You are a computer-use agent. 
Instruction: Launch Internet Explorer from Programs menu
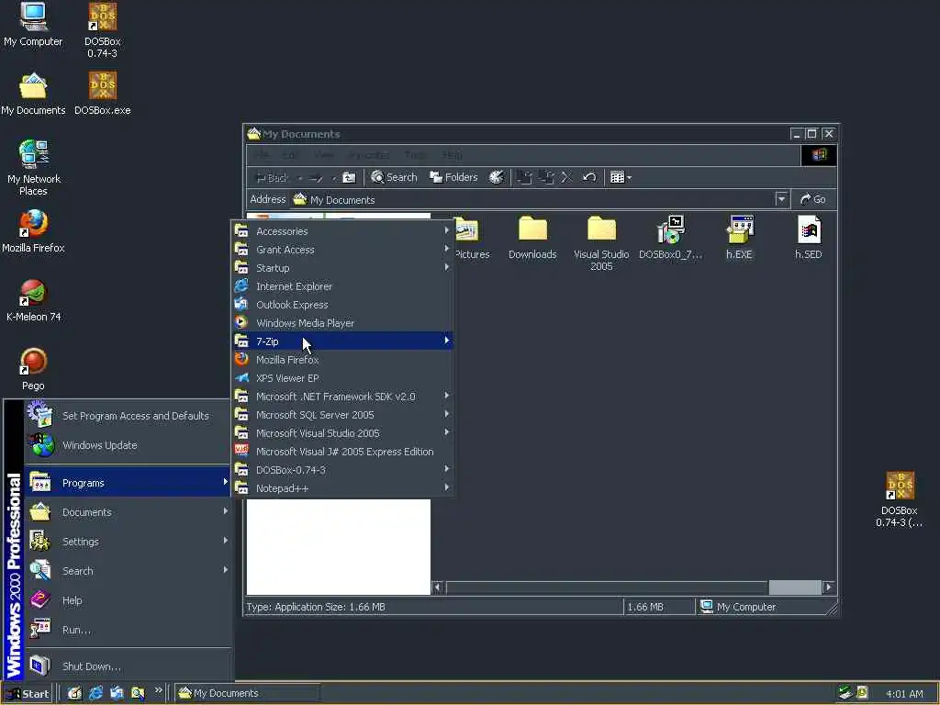pyautogui.click(x=342, y=286)
